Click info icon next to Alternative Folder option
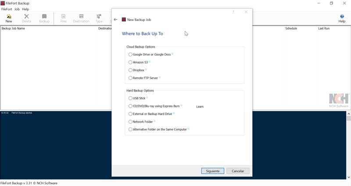351x186 pixels. 189,129
